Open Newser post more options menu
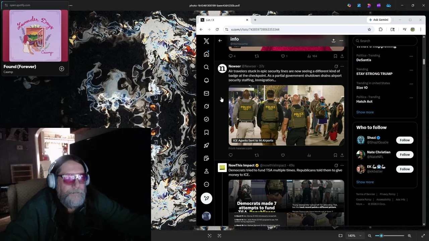Image resolution: width=429 pixels, height=241 pixels. tap(342, 66)
